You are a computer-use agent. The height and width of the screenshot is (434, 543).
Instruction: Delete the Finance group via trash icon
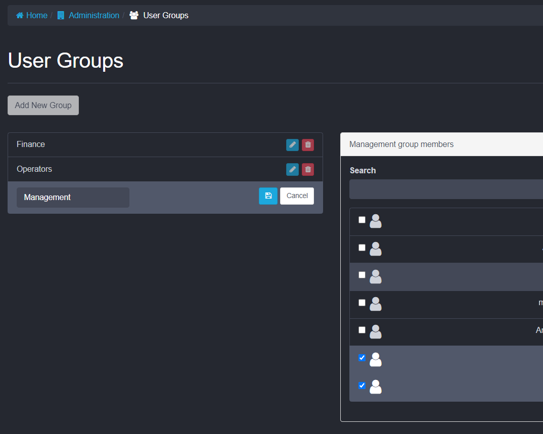pyautogui.click(x=308, y=145)
